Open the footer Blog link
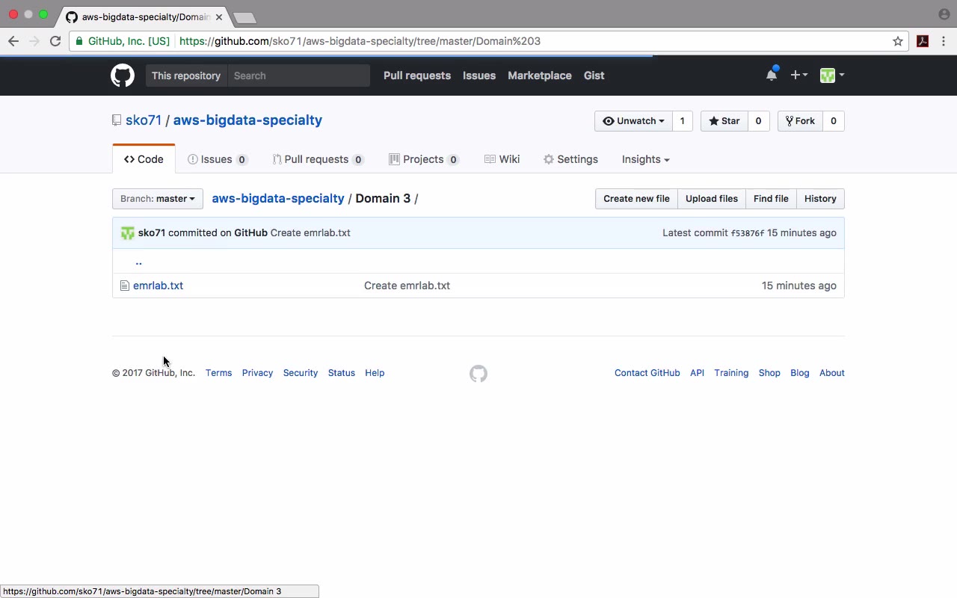This screenshot has height=598, width=957. (800, 373)
